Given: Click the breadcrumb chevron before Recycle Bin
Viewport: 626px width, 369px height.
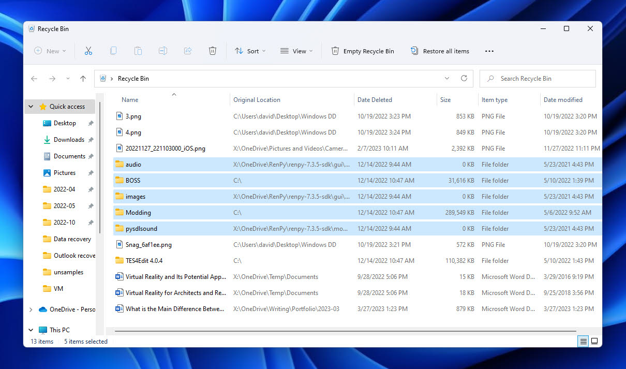Looking at the screenshot, I should pos(112,79).
